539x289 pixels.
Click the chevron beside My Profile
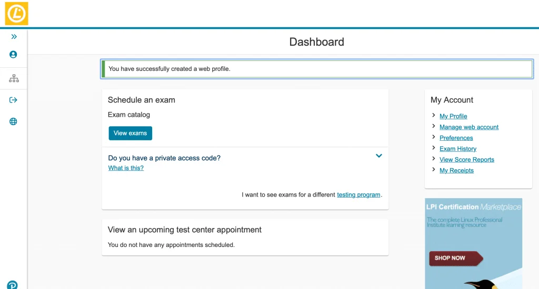(434, 116)
